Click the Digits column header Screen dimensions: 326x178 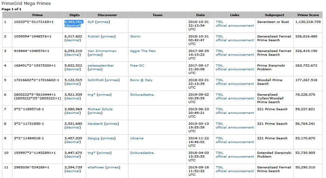click(74, 15)
